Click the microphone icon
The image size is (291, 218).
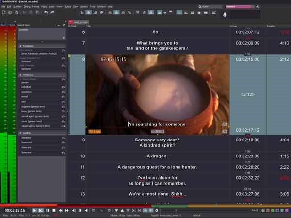[225, 15]
